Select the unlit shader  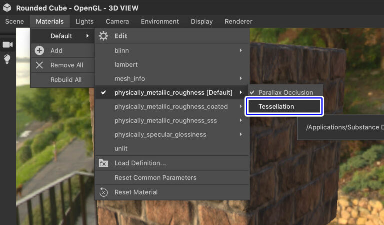[122, 148]
